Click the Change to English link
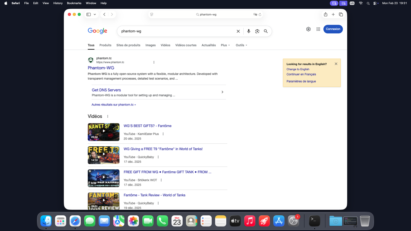 point(298,69)
